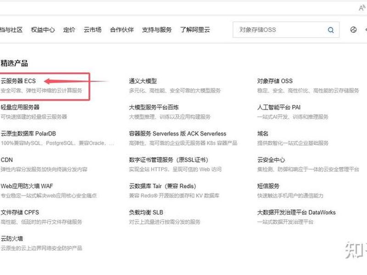Image resolution: width=367 pixels, height=275 pixels.
Task: Click the compass icon beside the search box
Action: point(353,30)
